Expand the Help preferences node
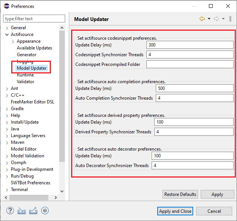The height and width of the screenshot is (221, 237). [x=7, y=116]
